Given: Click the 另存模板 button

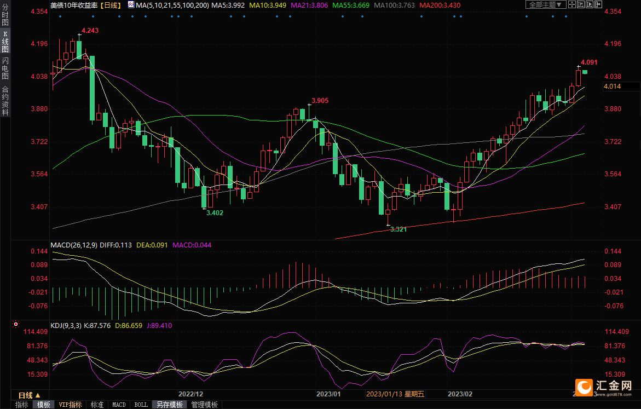Looking at the screenshot, I should [x=170, y=405].
